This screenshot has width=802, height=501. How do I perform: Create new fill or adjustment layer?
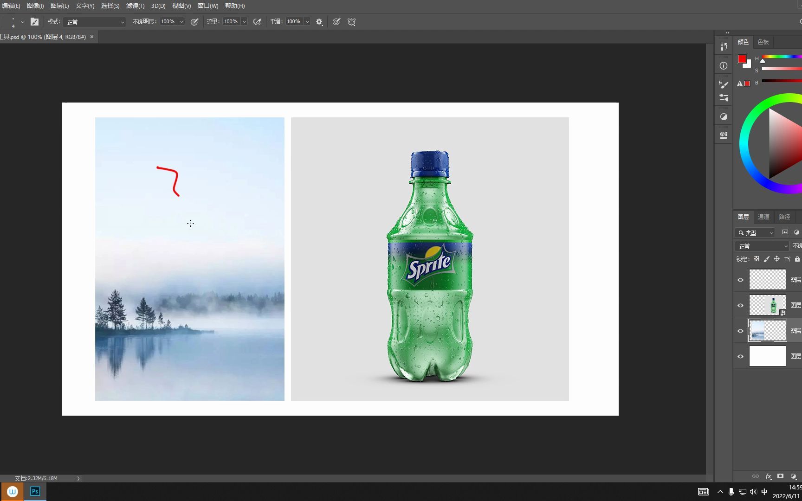pyautogui.click(x=794, y=476)
